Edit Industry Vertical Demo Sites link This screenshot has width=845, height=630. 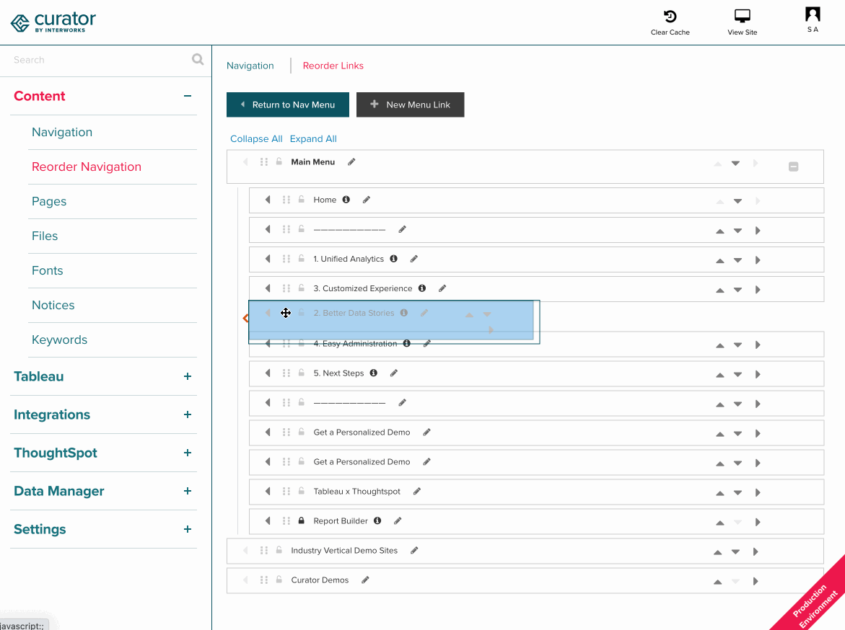[x=414, y=551]
